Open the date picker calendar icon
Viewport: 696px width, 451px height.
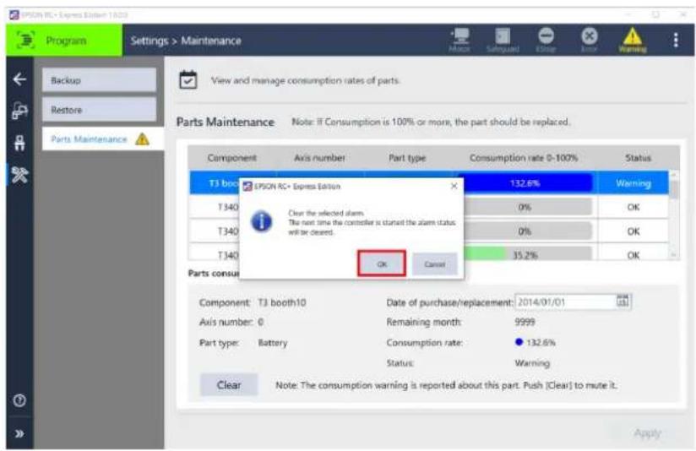point(623,301)
